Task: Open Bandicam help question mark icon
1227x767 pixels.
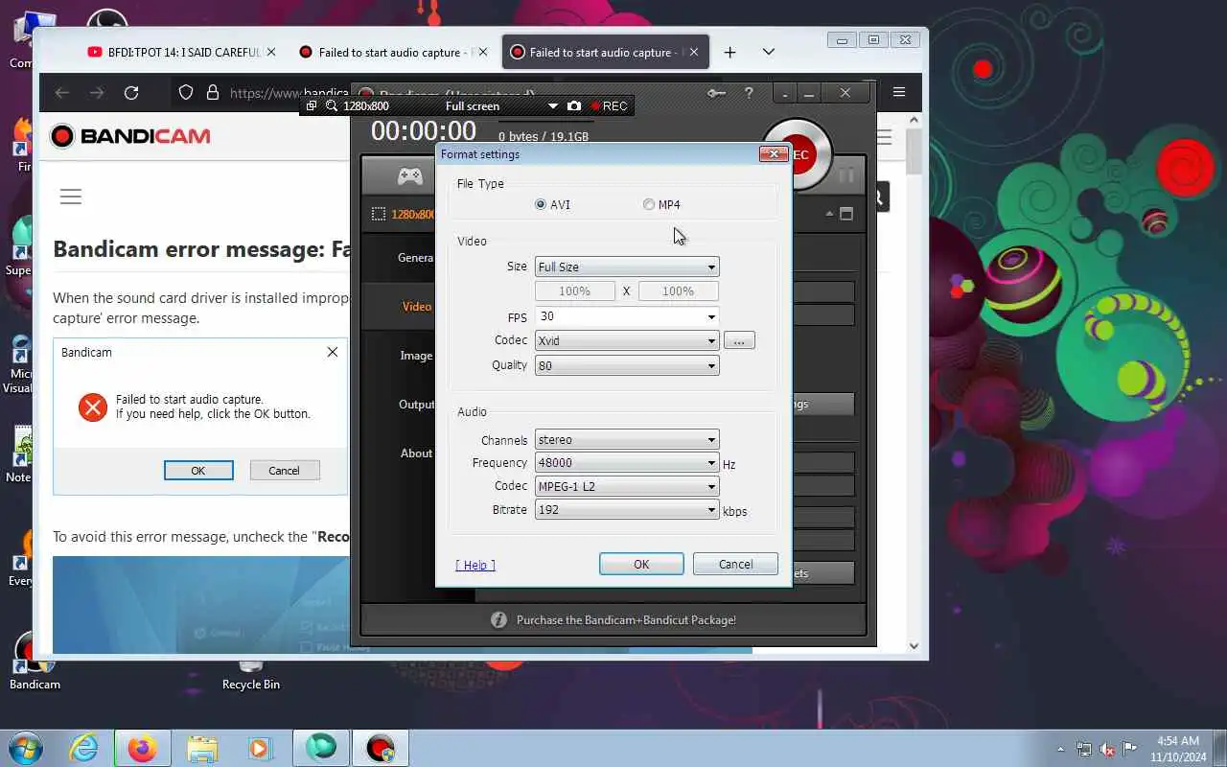Action: point(749,93)
